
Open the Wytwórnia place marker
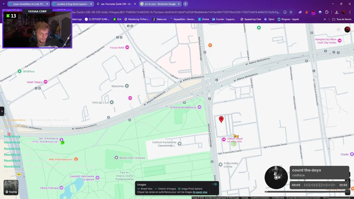click(x=127, y=86)
